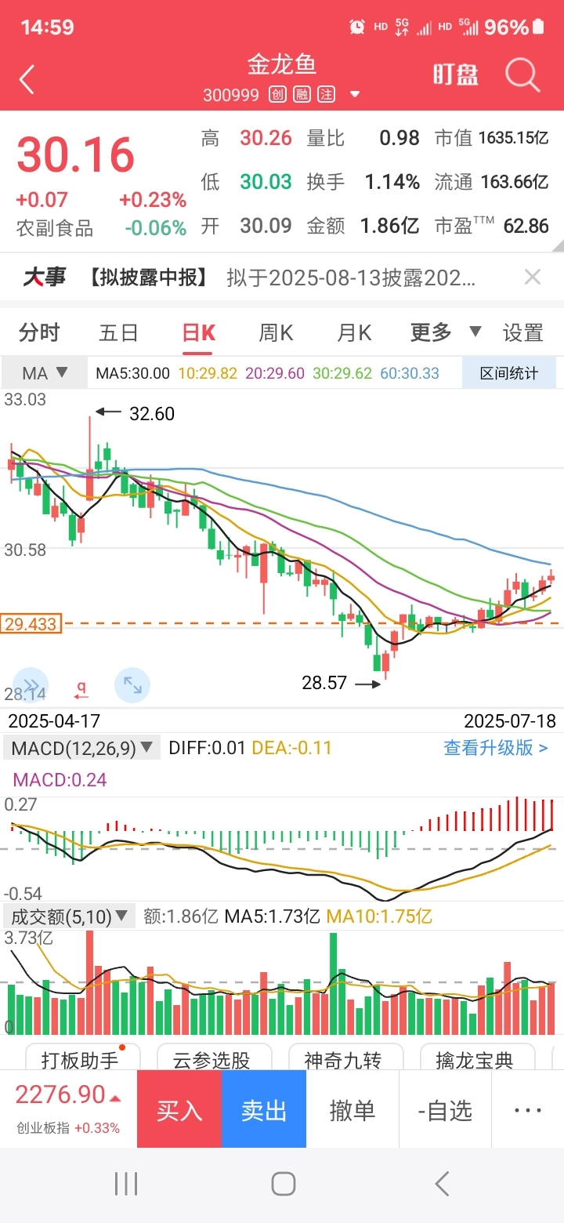Tap Android recent apps navigation icon
Viewport: 564px width, 1223px height.
126,1184
